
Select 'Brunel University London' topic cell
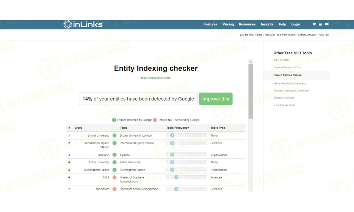click(x=136, y=135)
